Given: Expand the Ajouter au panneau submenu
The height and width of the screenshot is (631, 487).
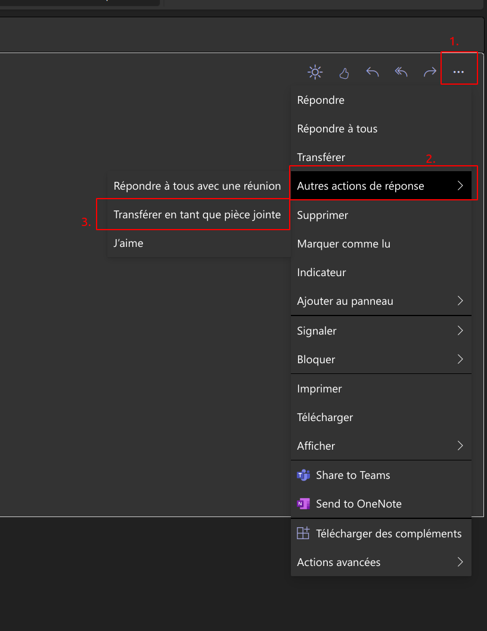Looking at the screenshot, I should pyautogui.click(x=460, y=301).
